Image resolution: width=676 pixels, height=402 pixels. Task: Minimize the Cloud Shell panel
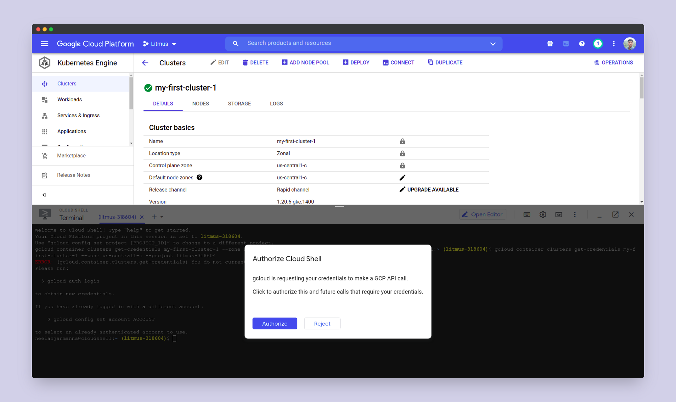click(x=599, y=216)
